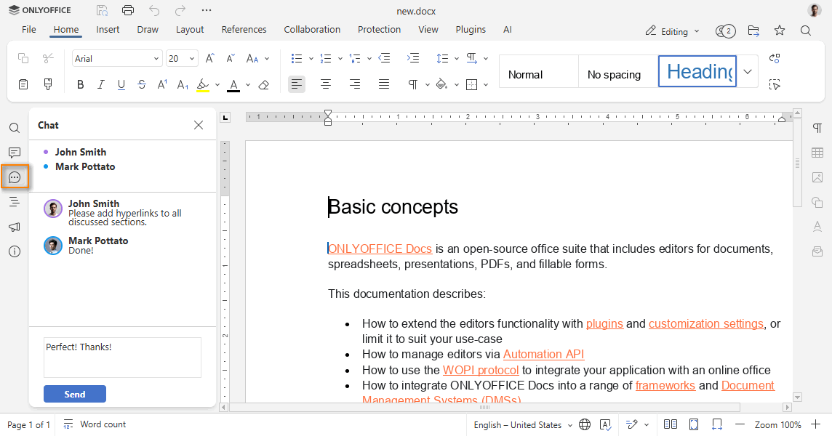Viewport: 832px width, 436px height.
Task: Open file location folder icon
Action: click(x=753, y=31)
